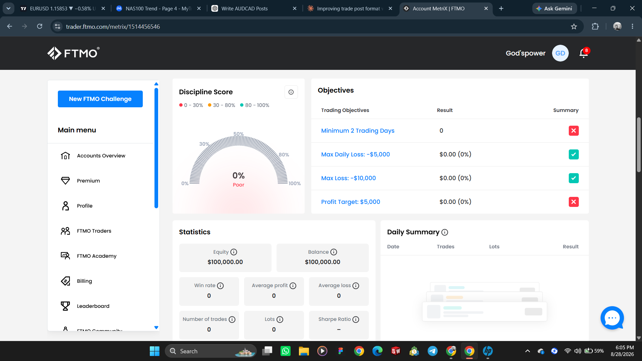Click the Win rate info icon
Image resolution: width=642 pixels, height=361 pixels.
[x=220, y=286]
